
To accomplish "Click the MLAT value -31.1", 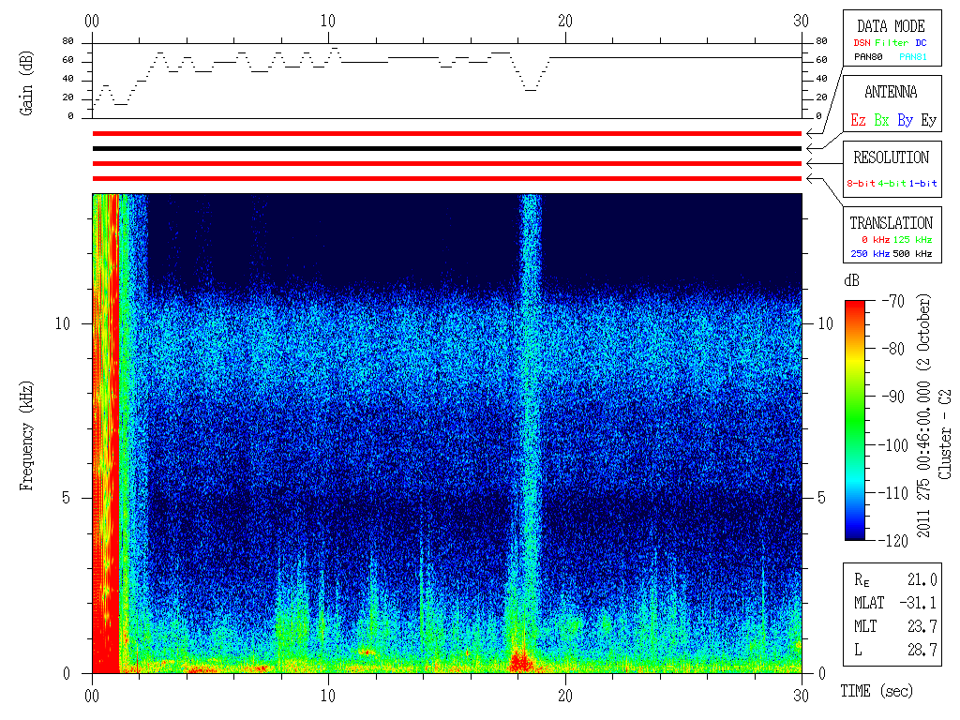I will 919,603.
